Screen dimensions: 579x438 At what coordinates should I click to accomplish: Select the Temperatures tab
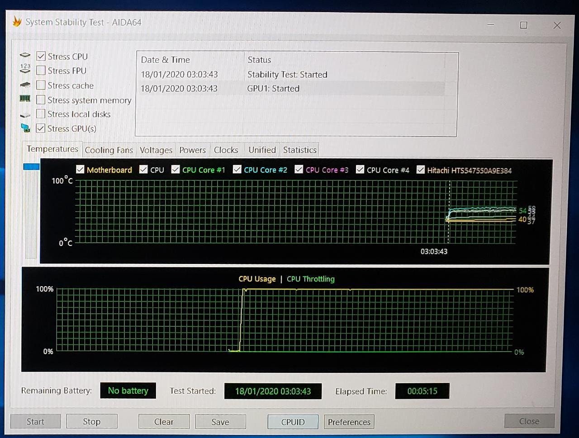tap(52, 149)
